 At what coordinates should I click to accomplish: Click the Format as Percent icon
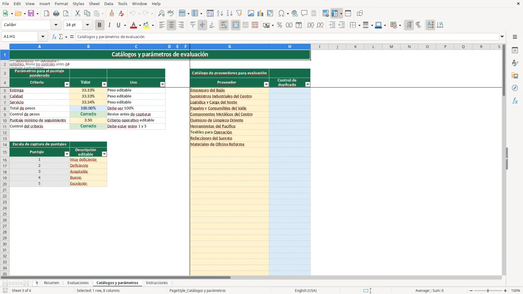pos(279,25)
